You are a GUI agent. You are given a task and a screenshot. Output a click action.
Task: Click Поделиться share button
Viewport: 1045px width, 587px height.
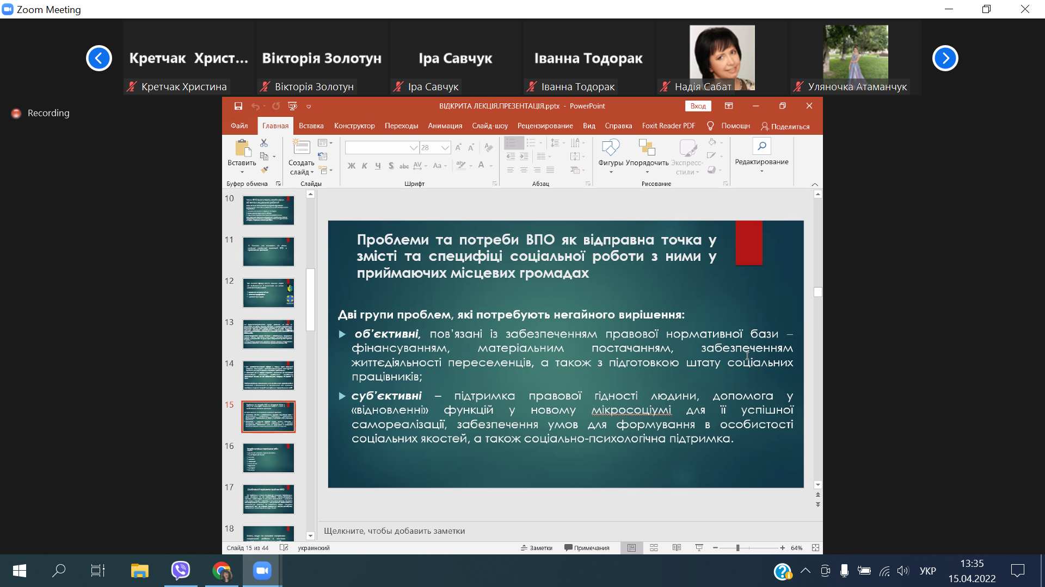[785, 126]
